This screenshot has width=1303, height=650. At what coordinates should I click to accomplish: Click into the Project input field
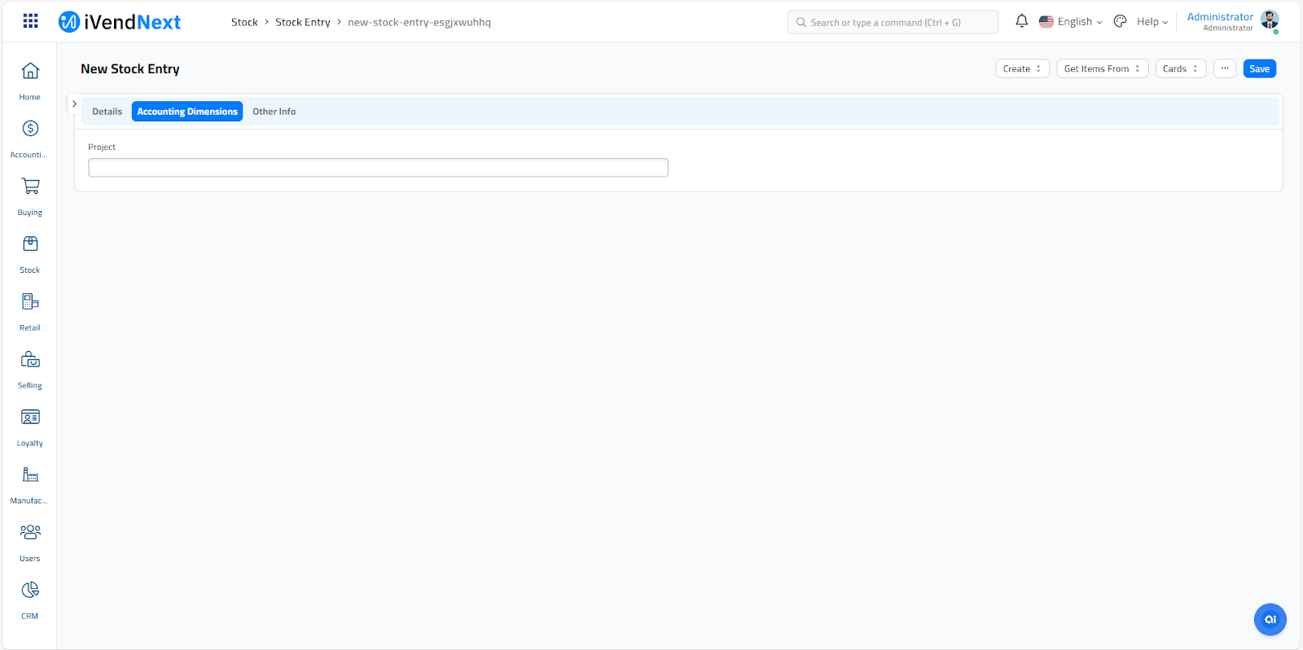[x=378, y=168]
